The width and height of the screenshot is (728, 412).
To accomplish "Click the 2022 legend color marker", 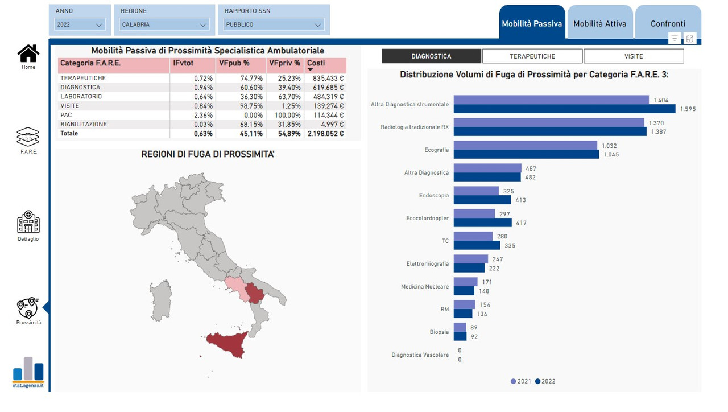I will click(x=537, y=381).
